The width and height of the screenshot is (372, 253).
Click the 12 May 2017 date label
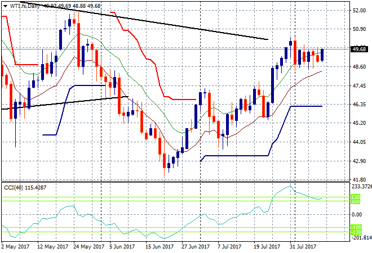coord(52,247)
